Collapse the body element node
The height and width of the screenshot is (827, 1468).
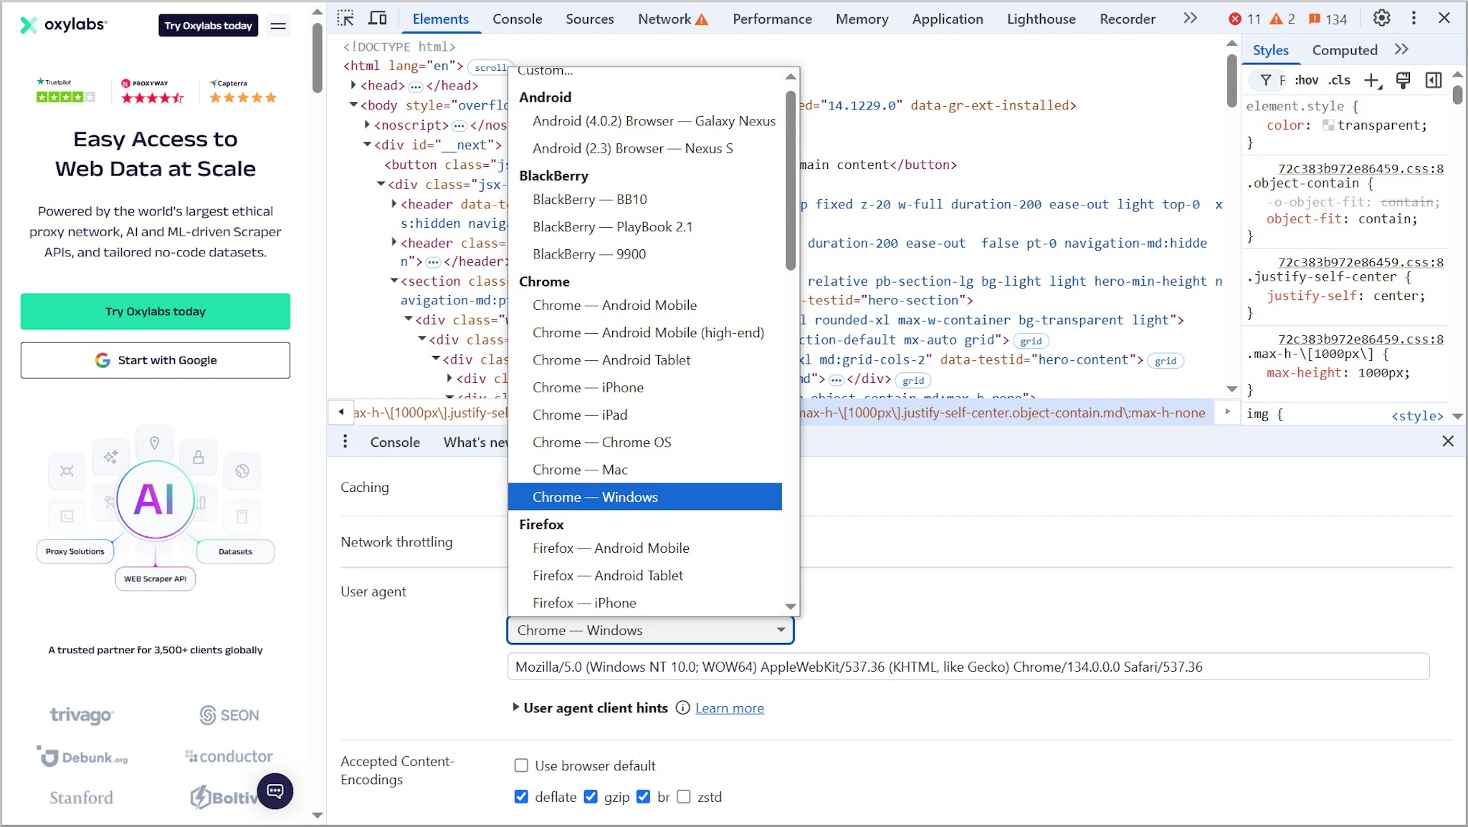[x=353, y=105]
